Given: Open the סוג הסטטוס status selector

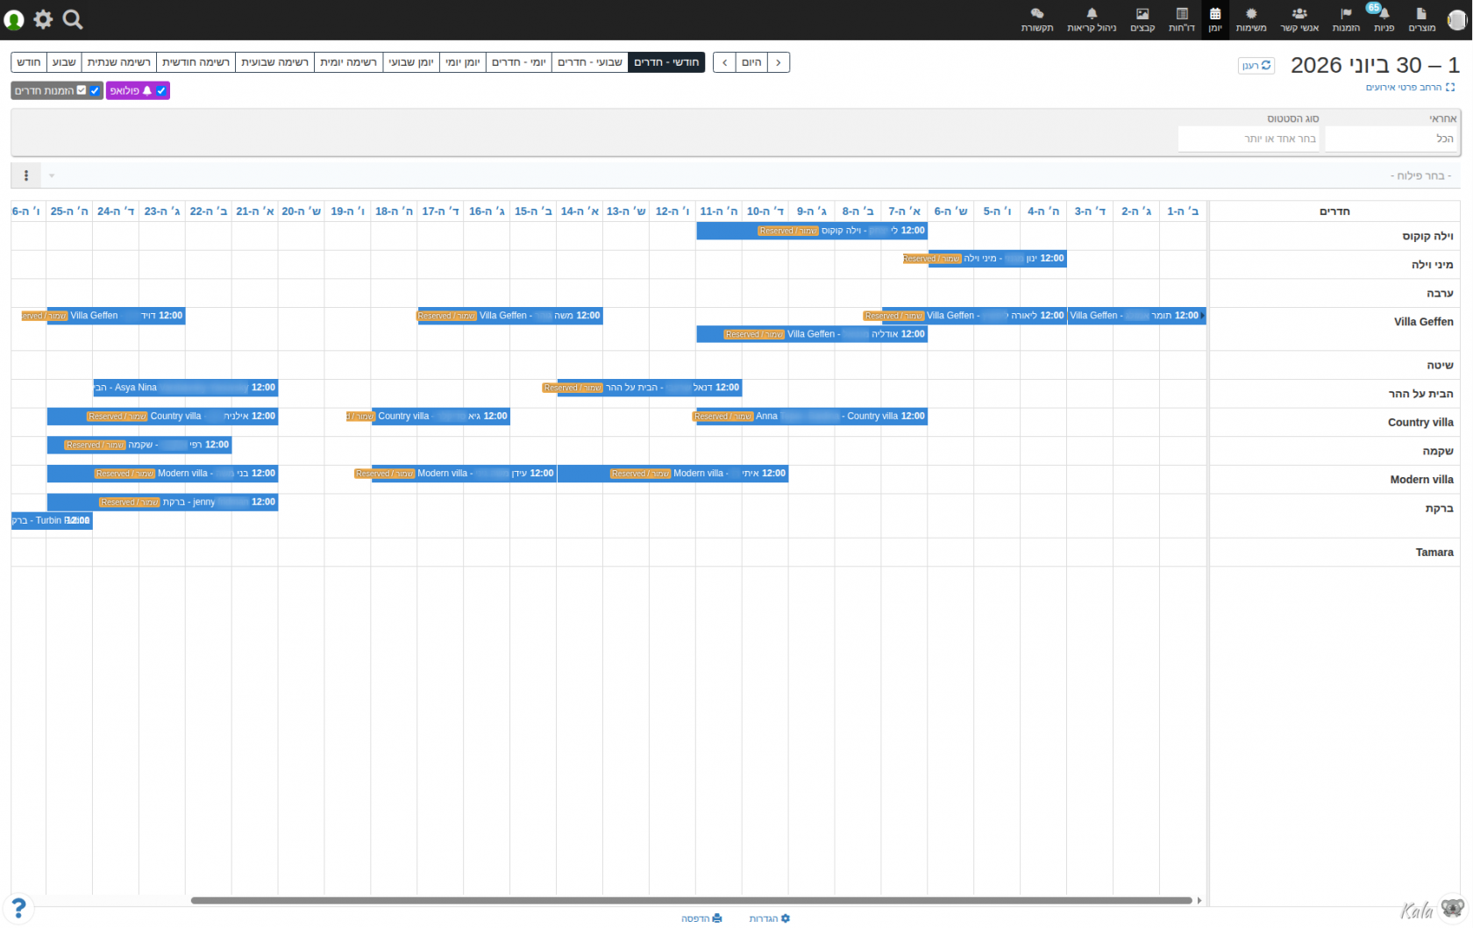Looking at the screenshot, I should (x=1249, y=139).
